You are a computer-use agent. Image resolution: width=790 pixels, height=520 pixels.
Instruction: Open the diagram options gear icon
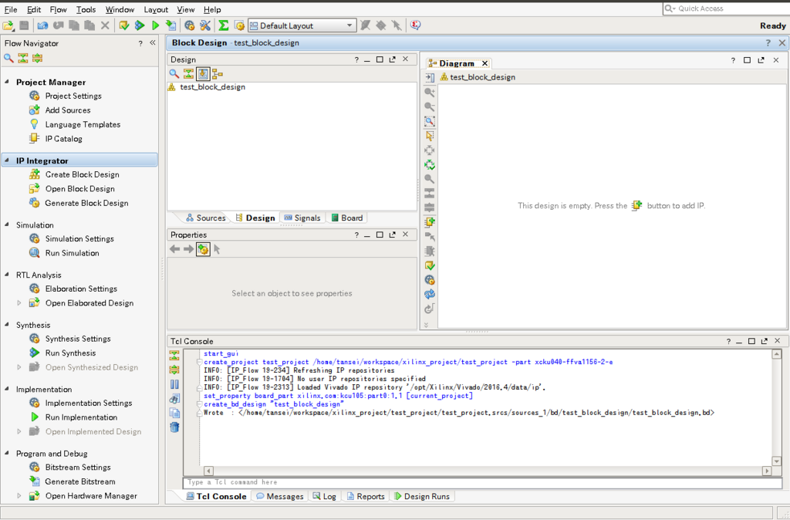pos(429,280)
